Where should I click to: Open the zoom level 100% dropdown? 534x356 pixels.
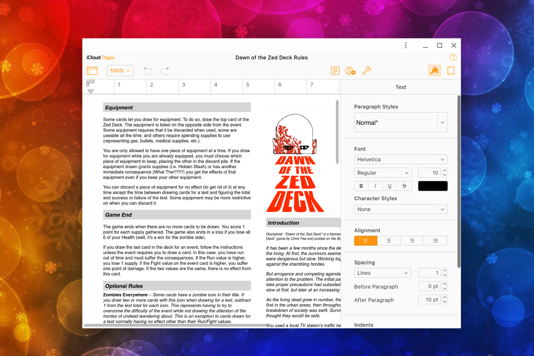pos(120,70)
